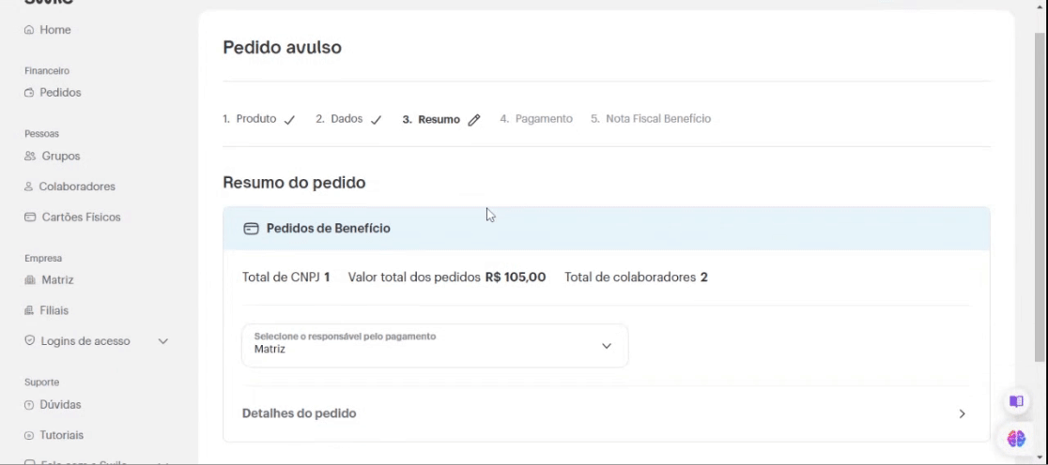Image resolution: width=1048 pixels, height=465 pixels.
Task: Click the Pedidos wallet icon
Action: (29, 93)
